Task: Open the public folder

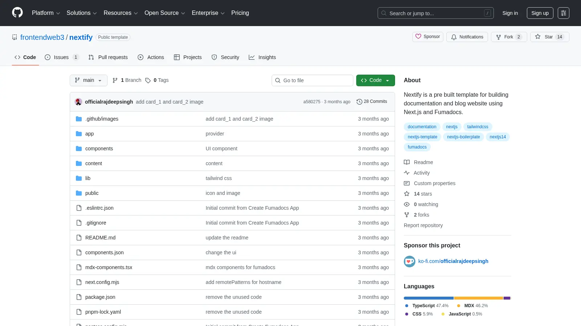Action: (92, 193)
